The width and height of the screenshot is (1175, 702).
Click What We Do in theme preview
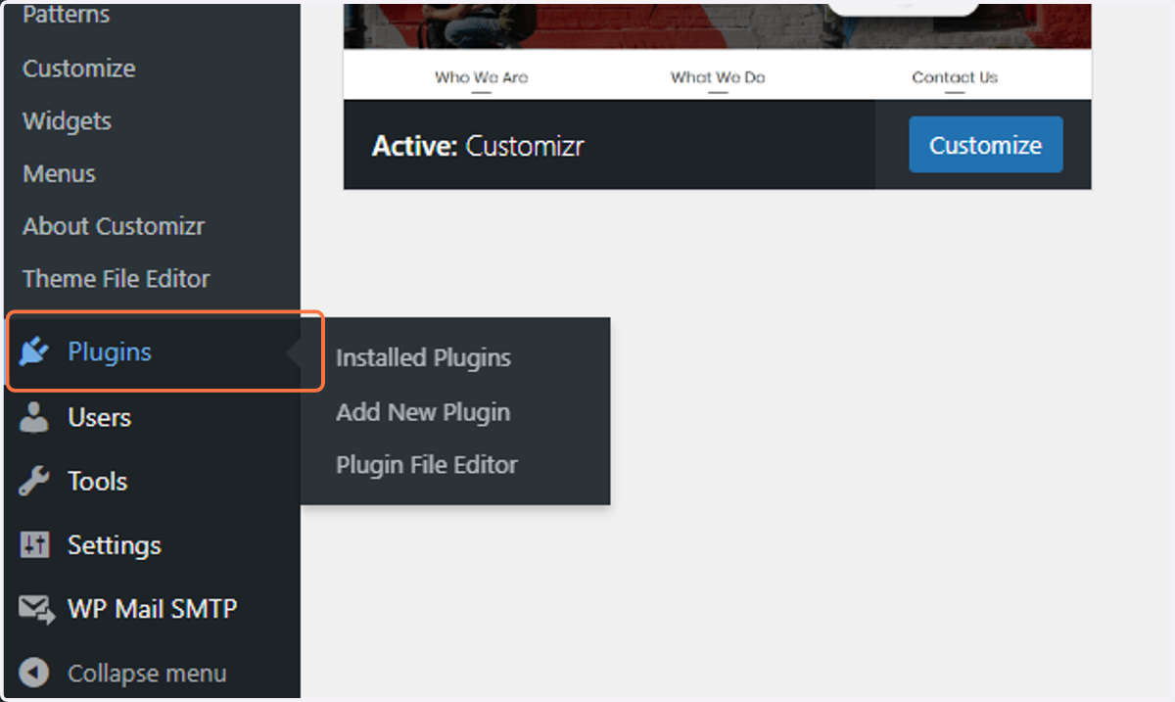point(718,77)
